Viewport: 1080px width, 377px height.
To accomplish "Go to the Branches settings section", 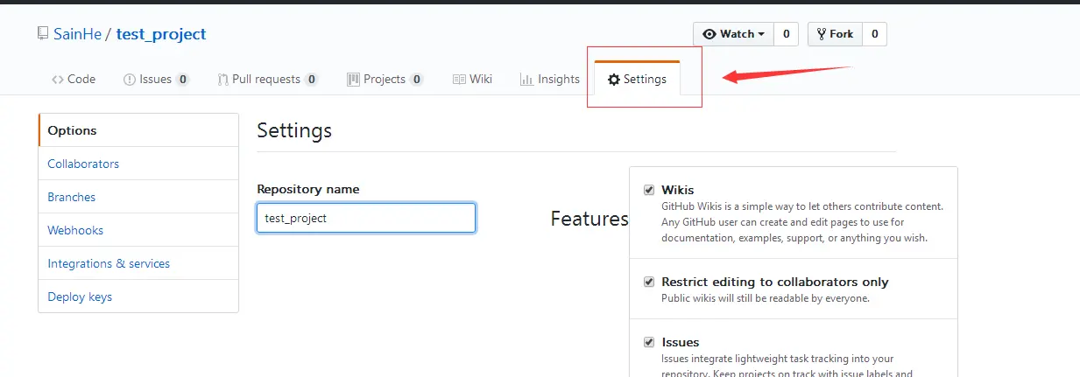I will (72, 197).
